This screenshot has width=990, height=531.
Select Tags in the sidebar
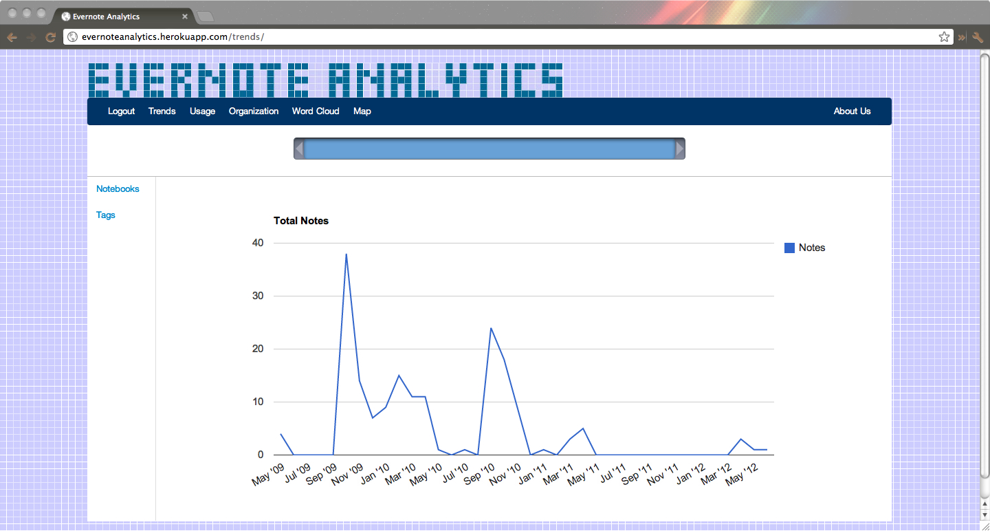[x=106, y=215]
